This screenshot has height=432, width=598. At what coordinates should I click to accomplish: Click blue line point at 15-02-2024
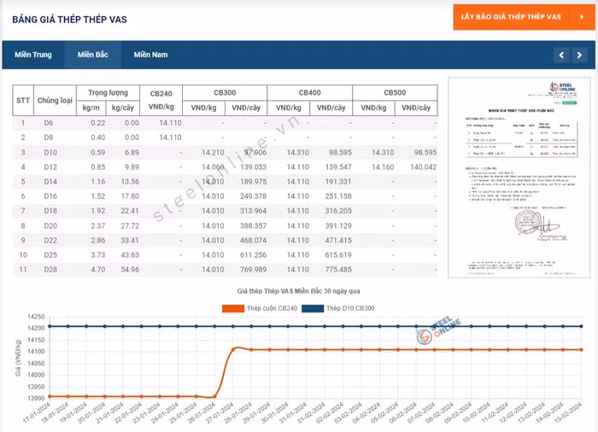[x=581, y=326]
